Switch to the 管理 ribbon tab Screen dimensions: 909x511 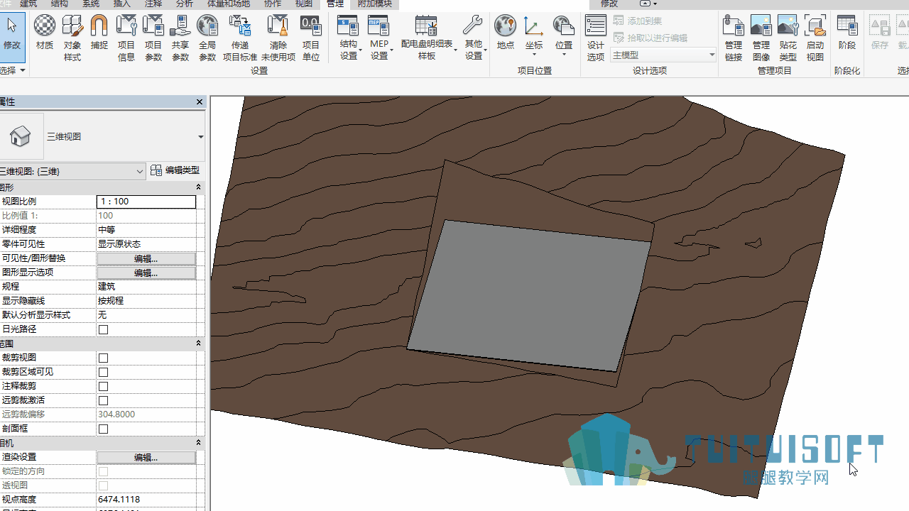click(x=335, y=4)
